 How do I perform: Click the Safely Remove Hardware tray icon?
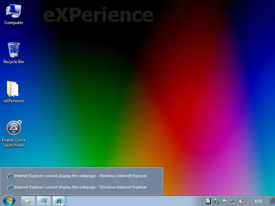pyautogui.click(x=217, y=201)
